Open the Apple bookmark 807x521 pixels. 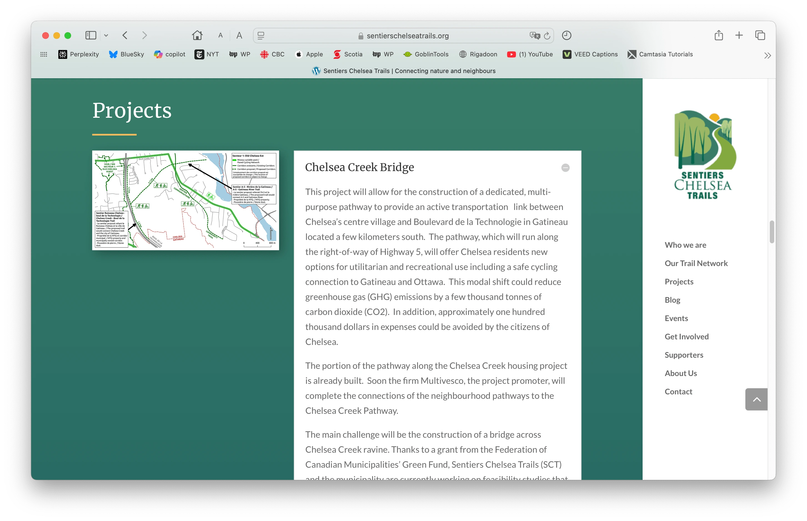coord(309,54)
